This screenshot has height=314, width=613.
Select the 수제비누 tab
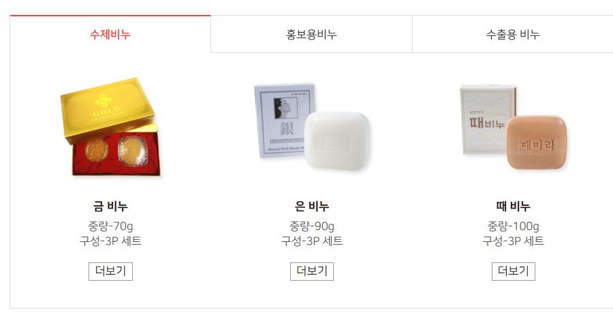coord(110,35)
